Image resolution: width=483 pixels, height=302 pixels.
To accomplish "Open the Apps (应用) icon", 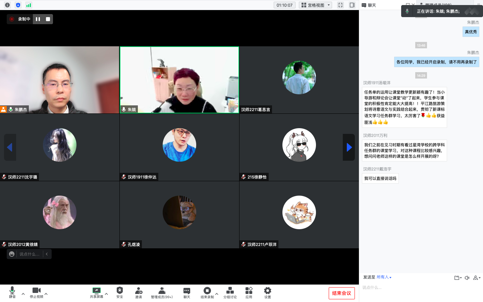I will pyautogui.click(x=249, y=292).
